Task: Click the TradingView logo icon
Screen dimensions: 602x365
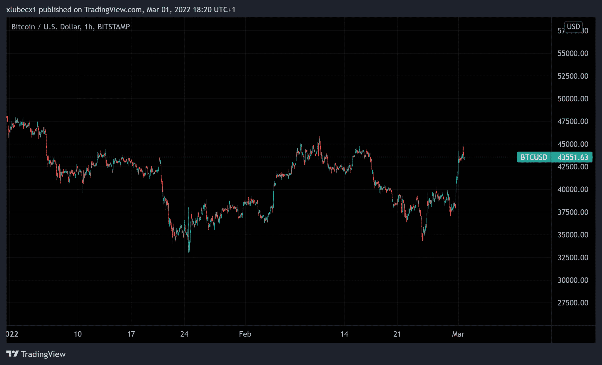Action: click(12, 354)
